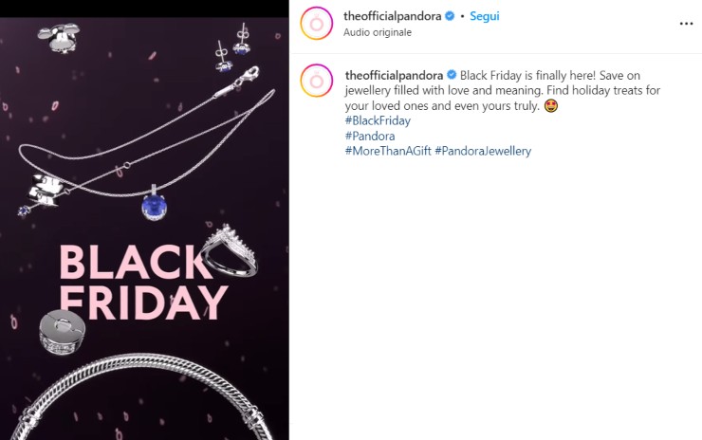Viewport: 702px width, 440px height.
Task: Click the silver wishbone ring in the video
Action: (230, 250)
